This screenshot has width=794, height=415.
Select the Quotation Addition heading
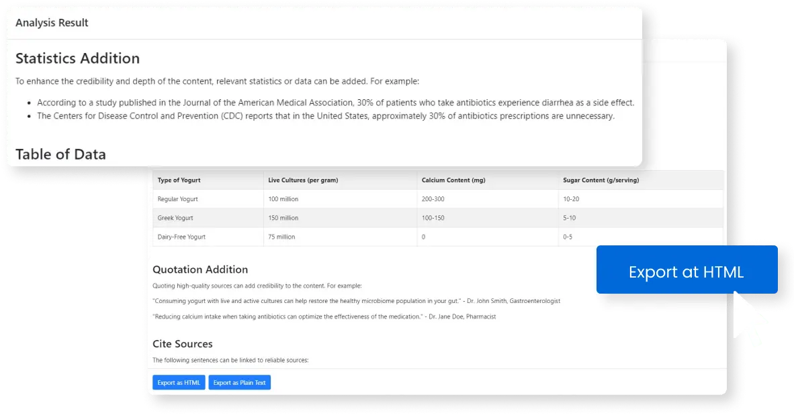pyautogui.click(x=200, y=270)
